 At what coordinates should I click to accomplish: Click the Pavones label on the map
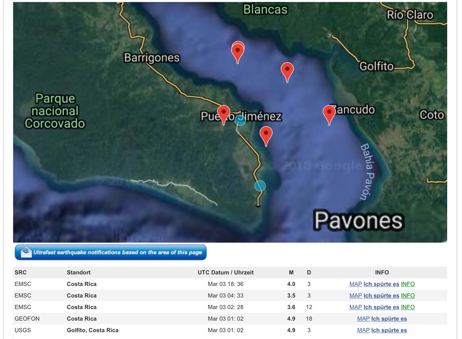click(358, 220)
